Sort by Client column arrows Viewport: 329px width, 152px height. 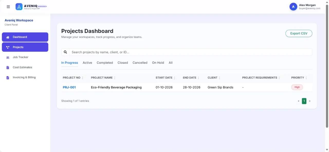point(220,78)
